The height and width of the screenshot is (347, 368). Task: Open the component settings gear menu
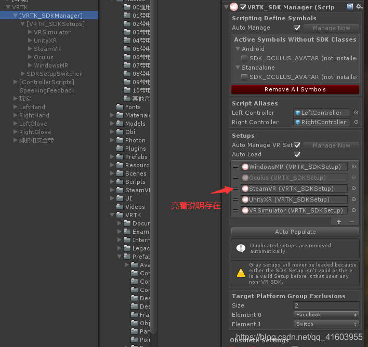point(359,7)
